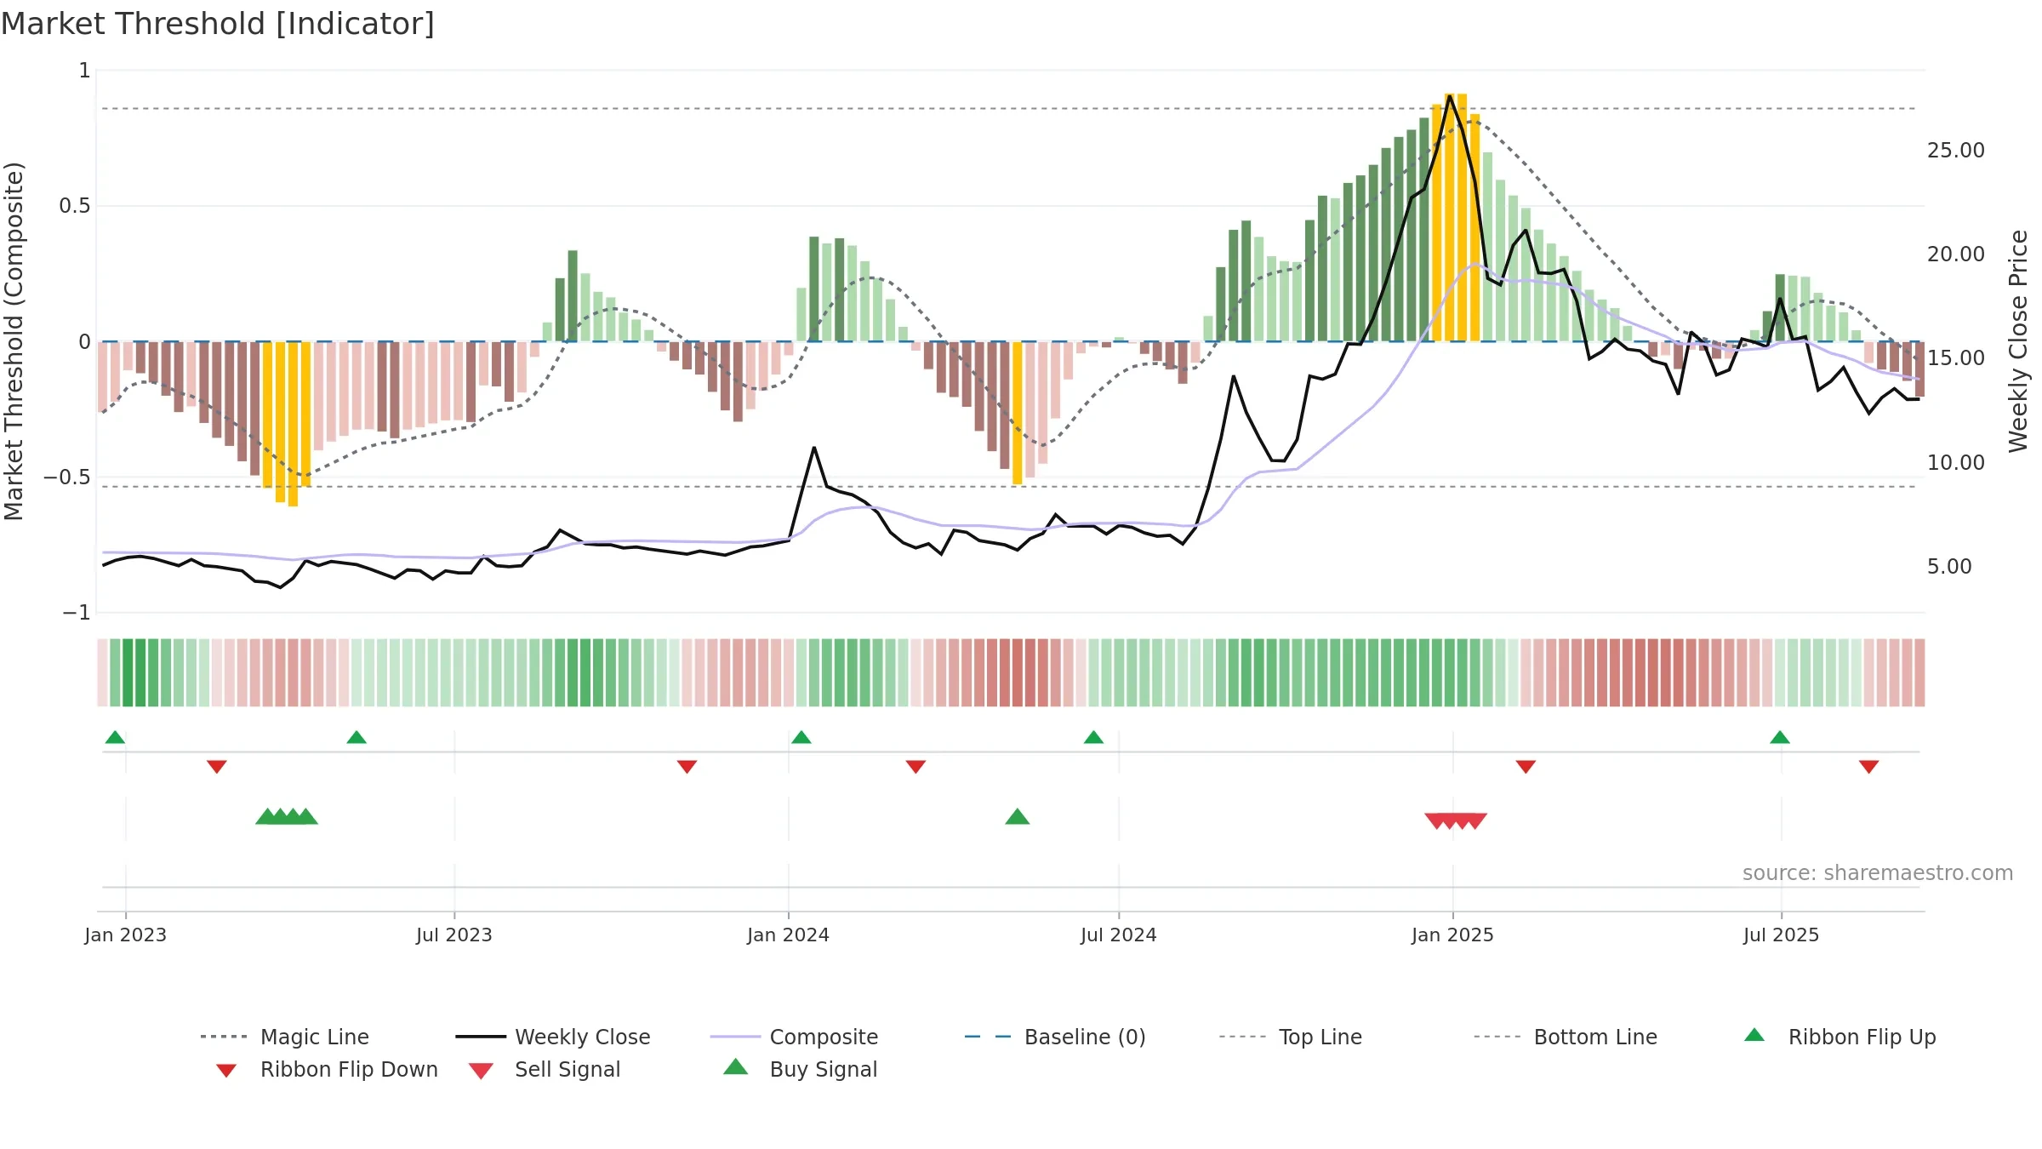Click the ribbon flip down marker near Mar 2024
The width and height of the screenshot is (2042, 1149).
click(915, 767)
